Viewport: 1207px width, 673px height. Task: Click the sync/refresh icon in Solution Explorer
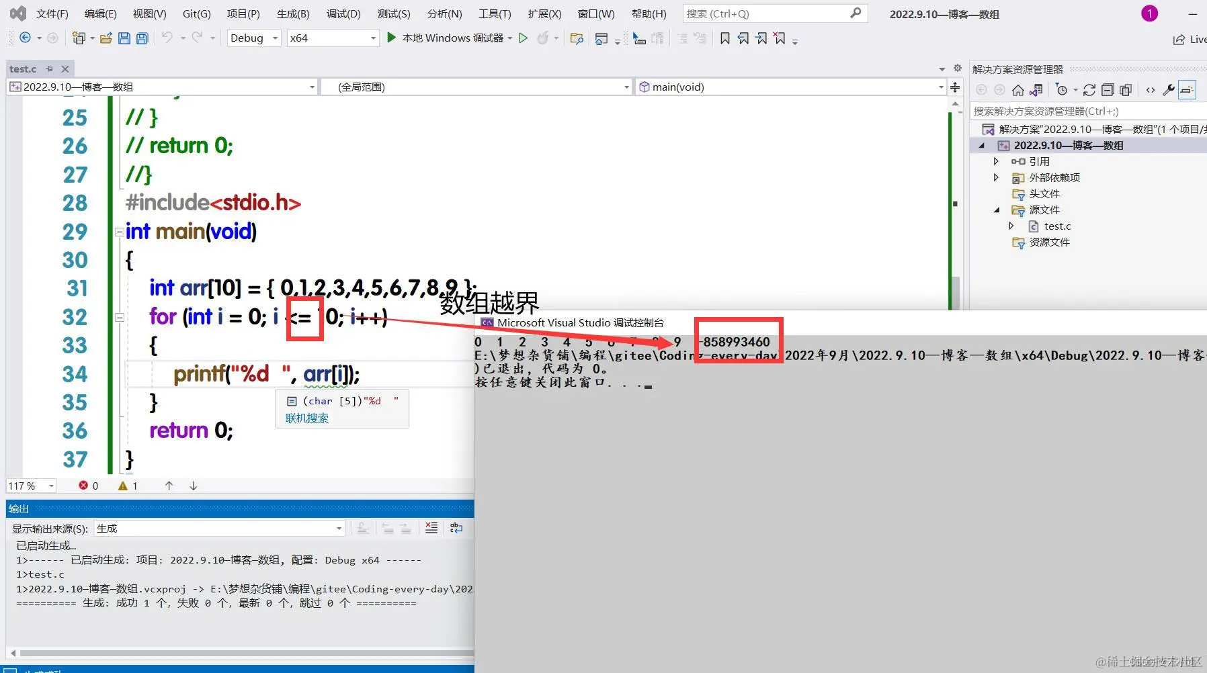1089,90
